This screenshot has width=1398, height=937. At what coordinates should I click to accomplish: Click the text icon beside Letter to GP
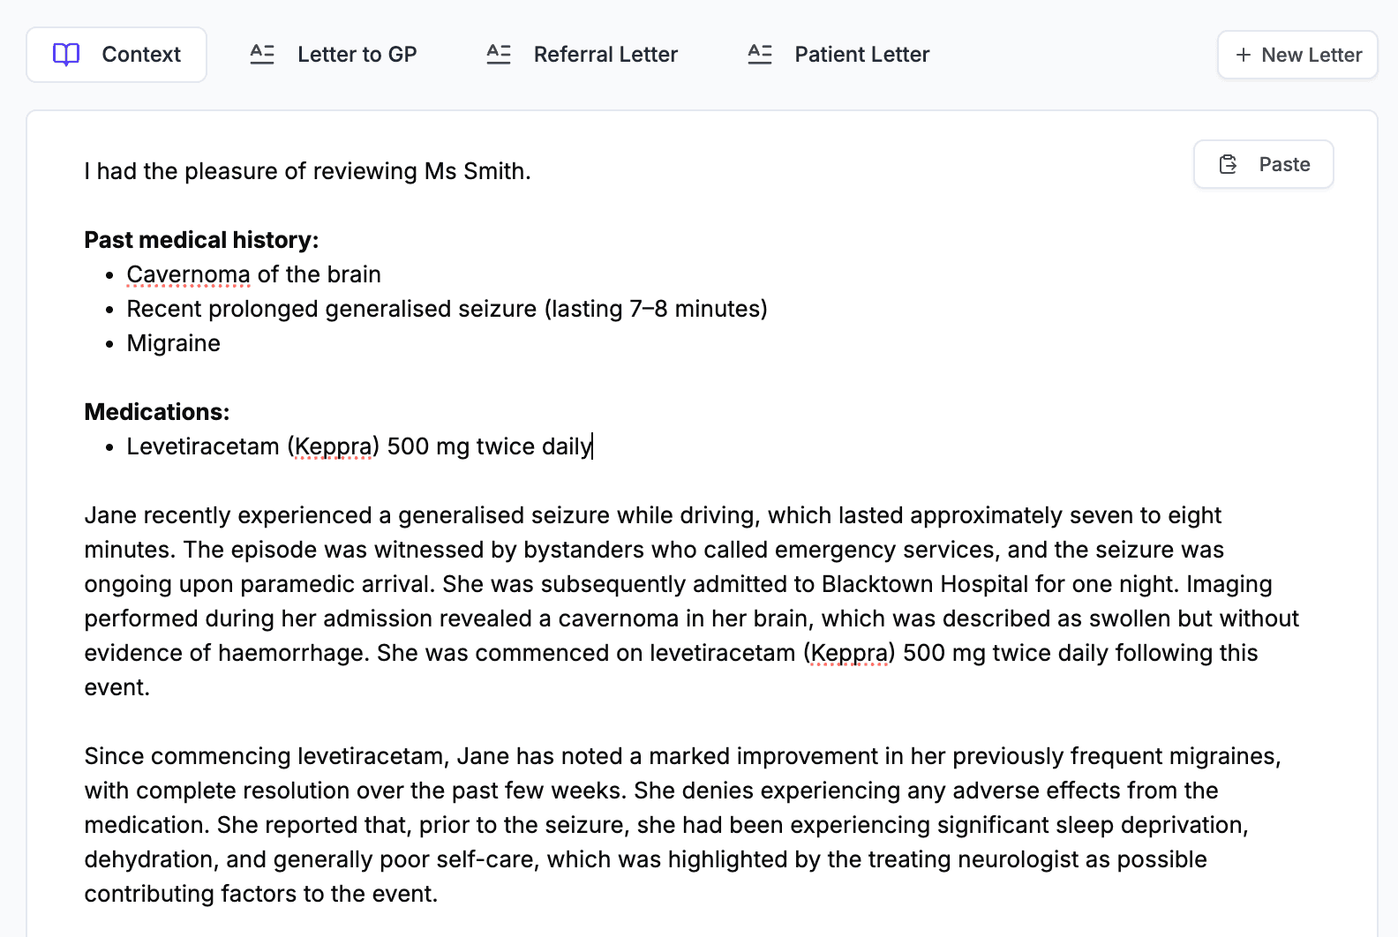point(262,55)
